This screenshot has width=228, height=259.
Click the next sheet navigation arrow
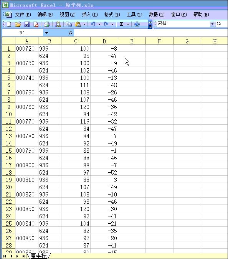click(x=17, y=256)
